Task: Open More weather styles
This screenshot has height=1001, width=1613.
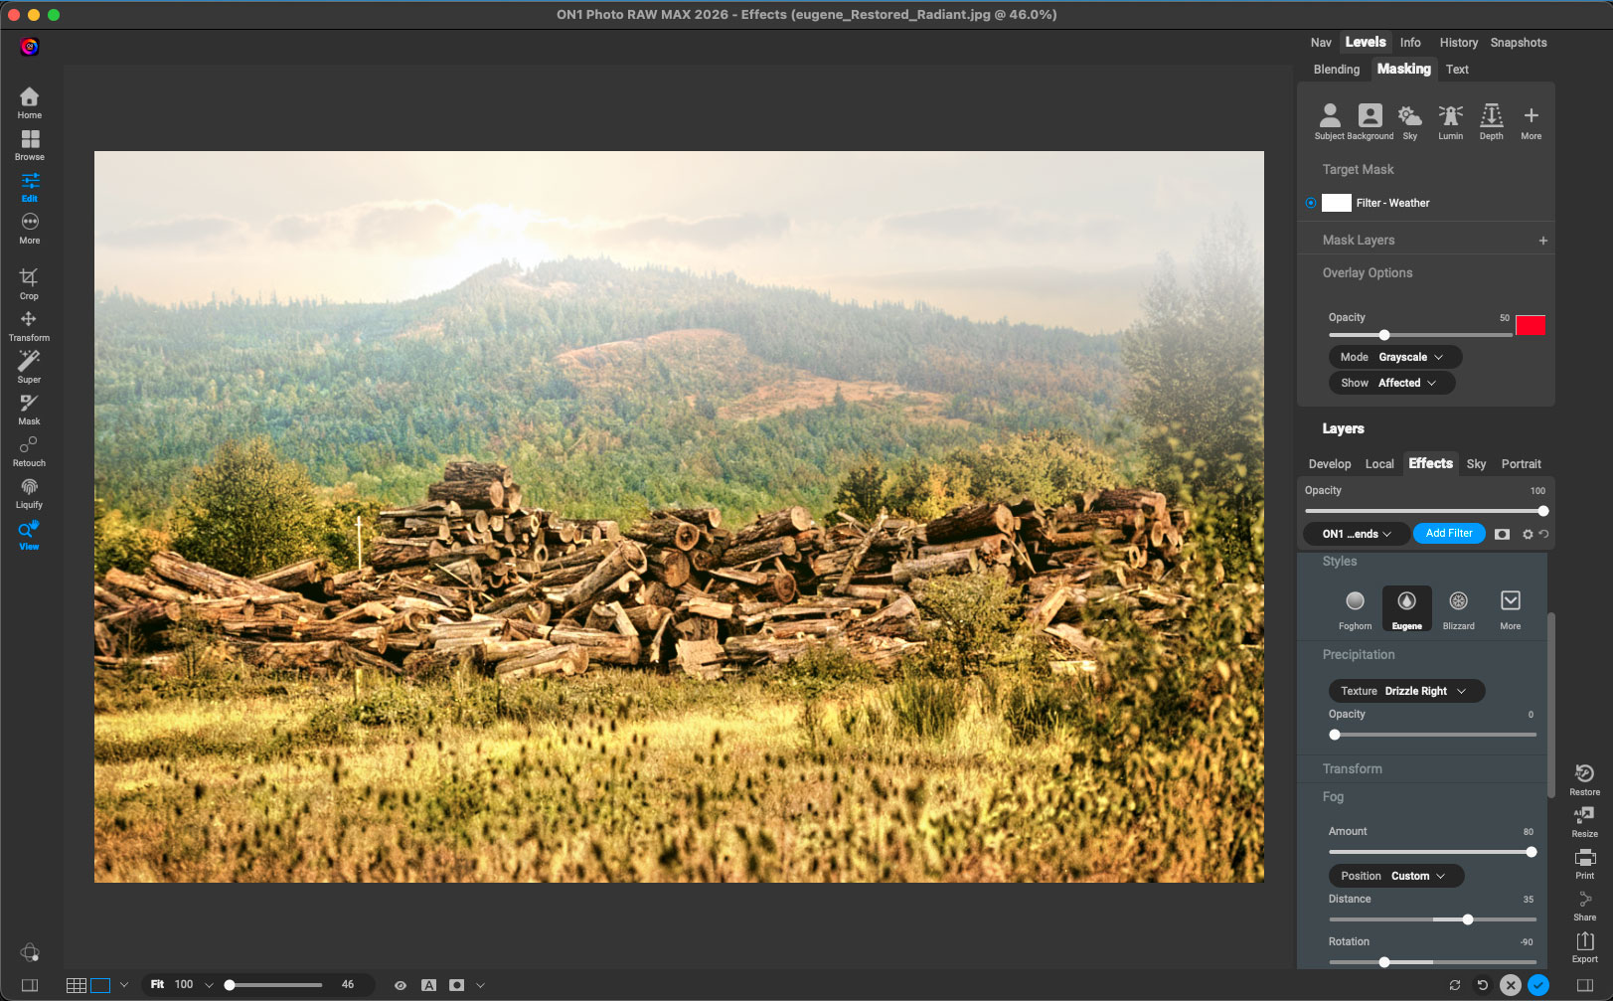Action: [1510, 609]
